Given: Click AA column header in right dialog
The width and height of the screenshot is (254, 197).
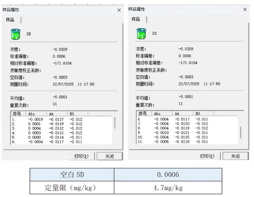Looking at the screenshot, I should [183, 113].
